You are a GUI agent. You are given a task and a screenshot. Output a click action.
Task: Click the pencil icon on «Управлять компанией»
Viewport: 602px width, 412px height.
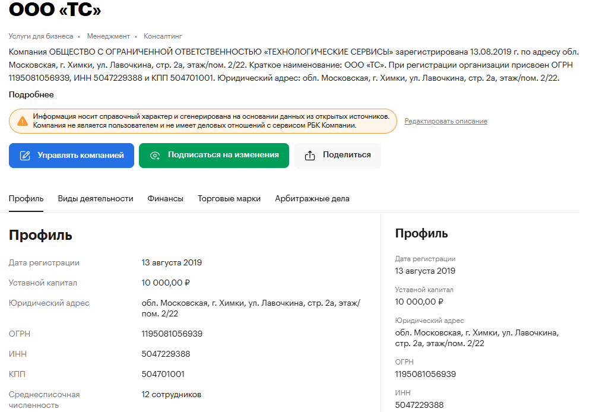(x=24, y=155)
